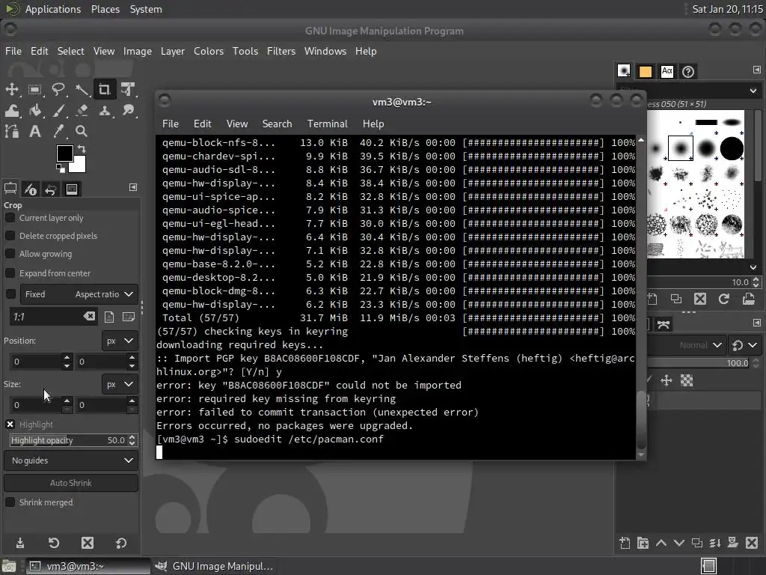Viewport: 766px width, 575px height.
Task: Select the Fuzzy Select magic wand tool
Action: coord(81,90)
